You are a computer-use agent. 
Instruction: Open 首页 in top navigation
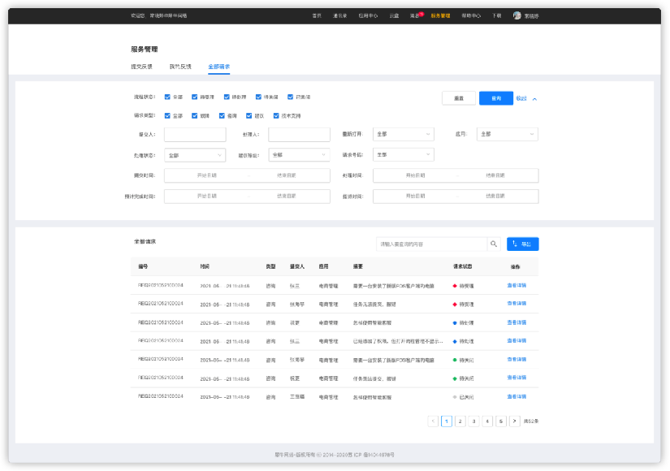(317, 15)
